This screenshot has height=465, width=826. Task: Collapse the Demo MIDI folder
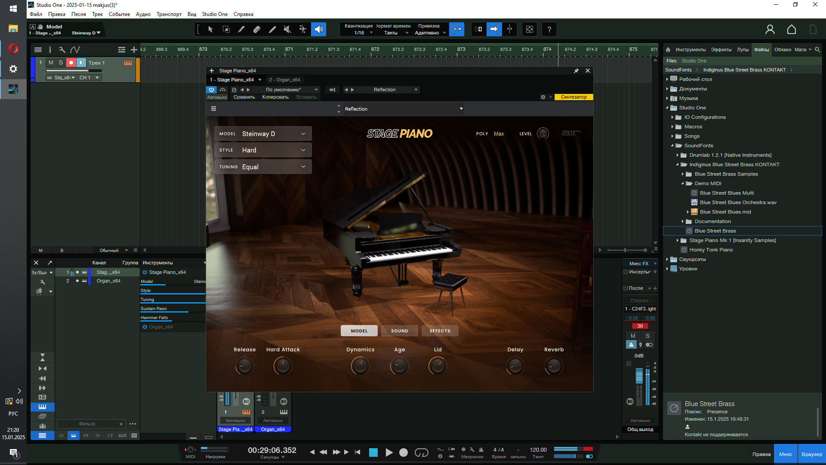coord(683,183)
